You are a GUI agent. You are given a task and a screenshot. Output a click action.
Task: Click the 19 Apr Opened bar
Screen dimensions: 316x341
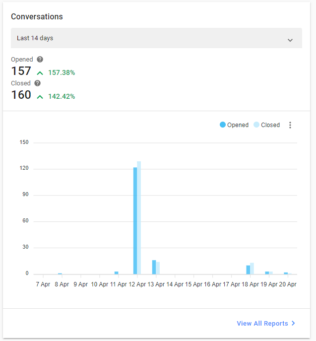tap(267, 273)
